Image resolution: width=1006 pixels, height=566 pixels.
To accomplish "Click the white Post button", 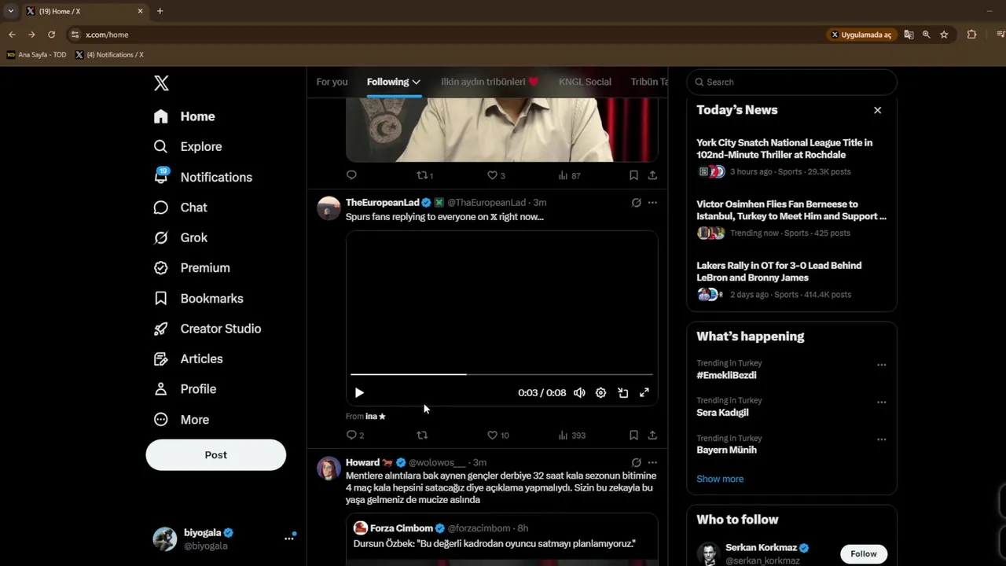I will [215, 455].
